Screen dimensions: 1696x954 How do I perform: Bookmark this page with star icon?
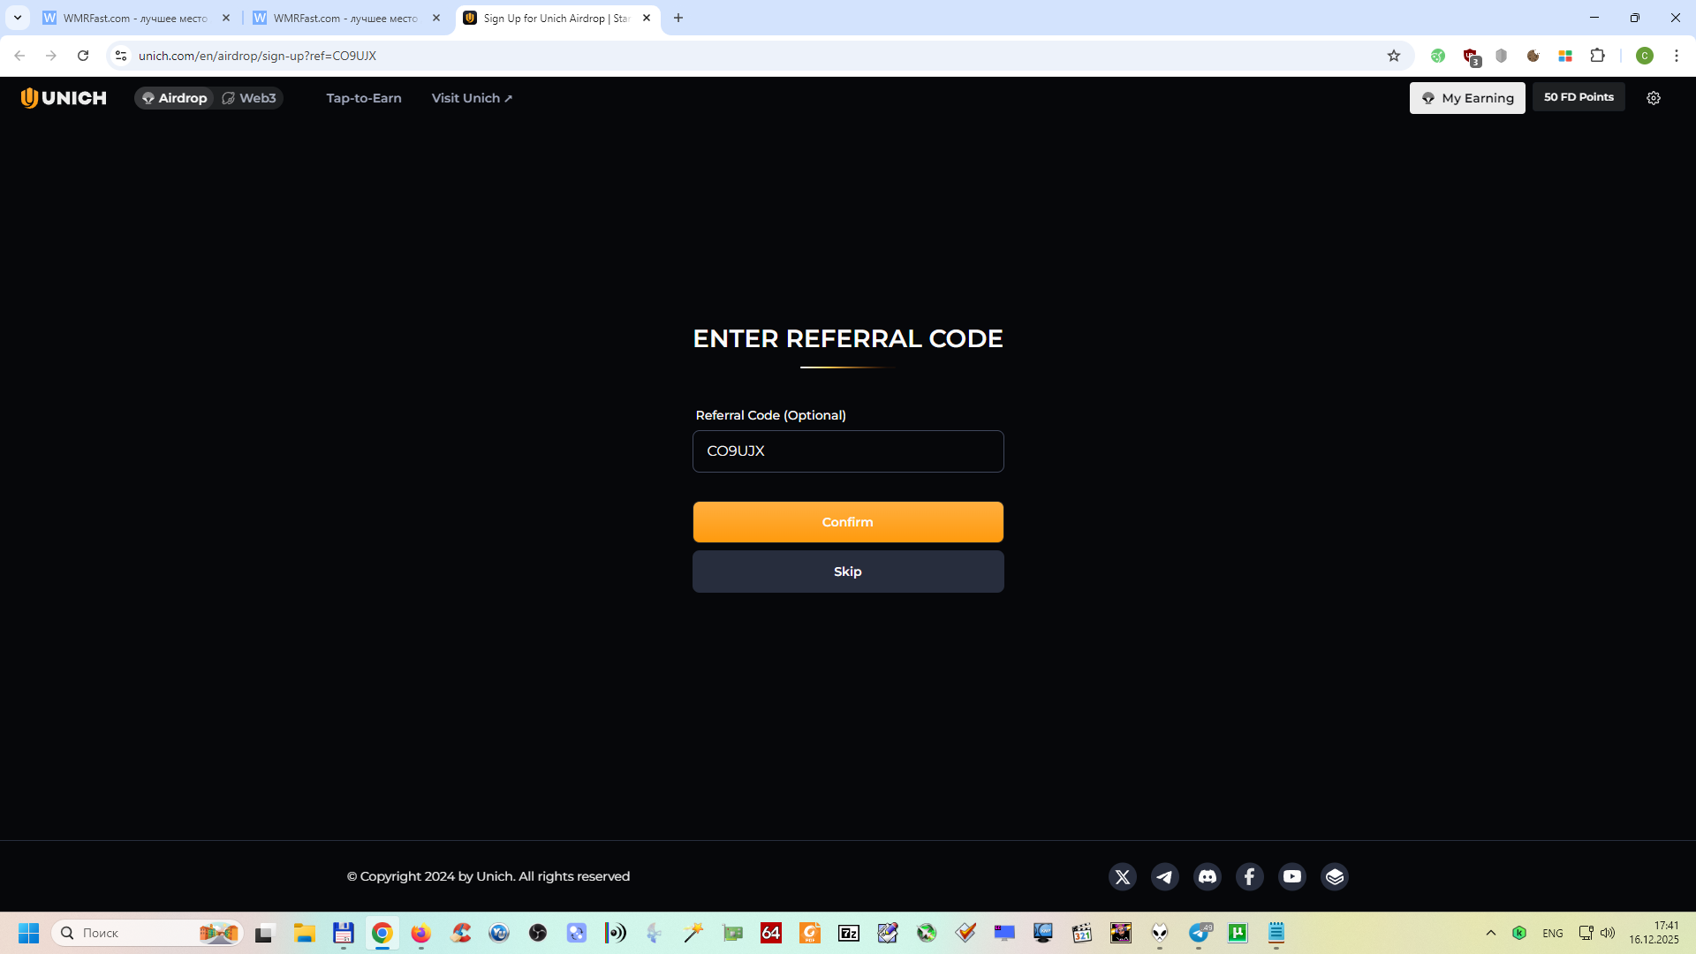click(x=1394, y=56)
